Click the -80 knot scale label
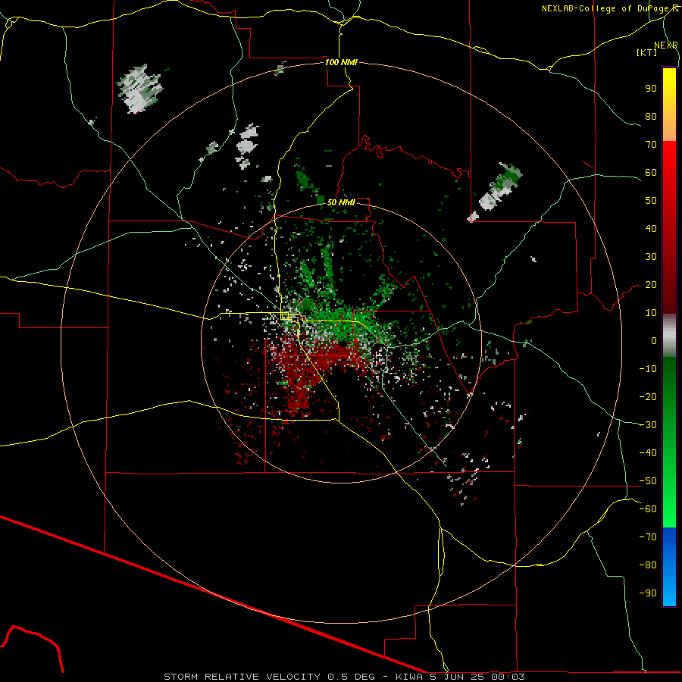This screenshot has height=682, width=682. coord(648,565)
